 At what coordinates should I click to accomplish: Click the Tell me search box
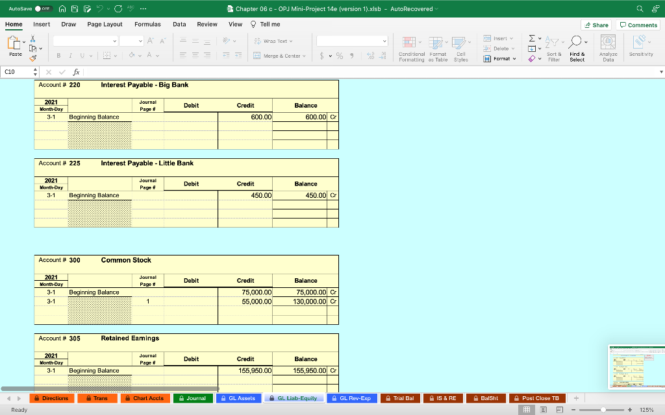tap(266, 24)
